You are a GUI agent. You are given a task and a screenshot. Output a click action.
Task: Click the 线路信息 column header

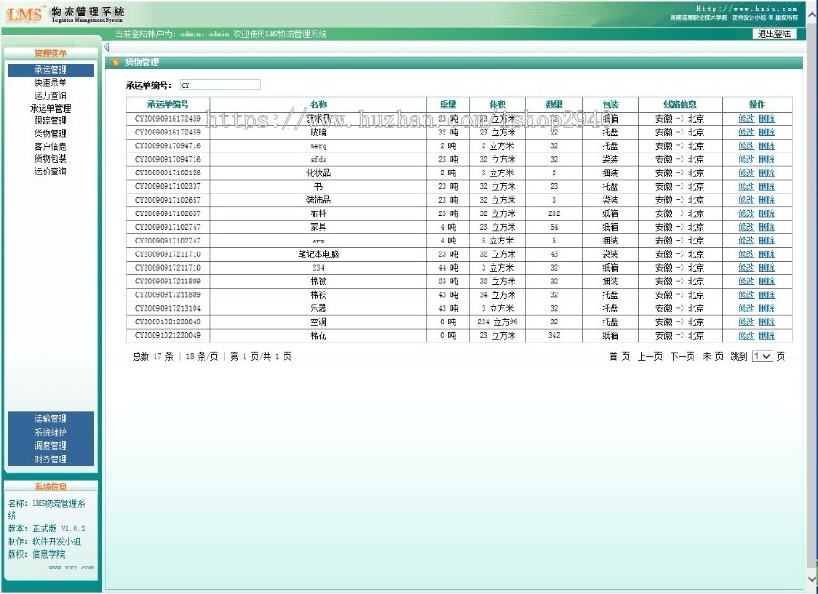tap(680, 104)
